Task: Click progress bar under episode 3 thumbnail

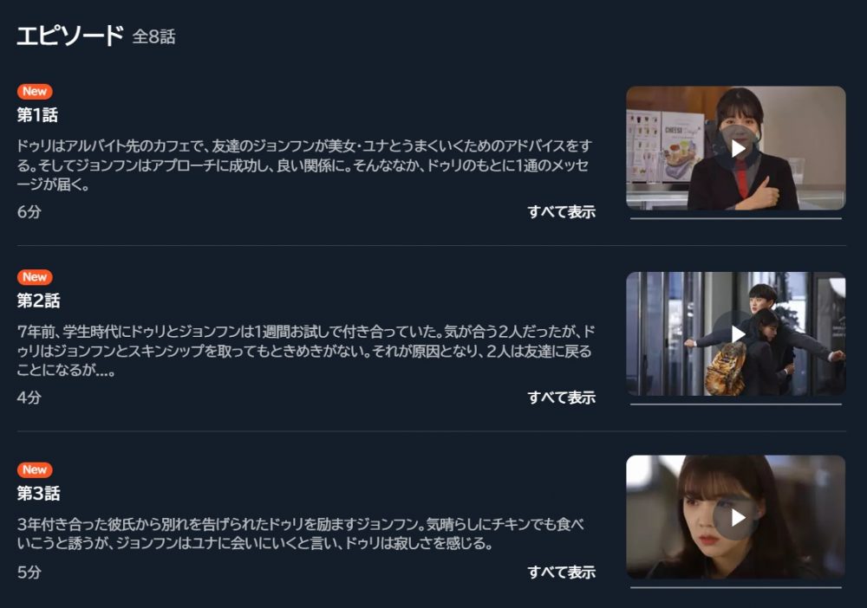Action: coord(736,587)
